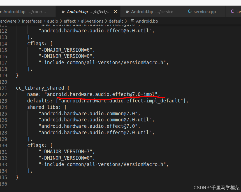Viewport: 241px width, 192px height.
Task: Select the 'effect' breadcrumb segment
Action: tap(69, 21)
